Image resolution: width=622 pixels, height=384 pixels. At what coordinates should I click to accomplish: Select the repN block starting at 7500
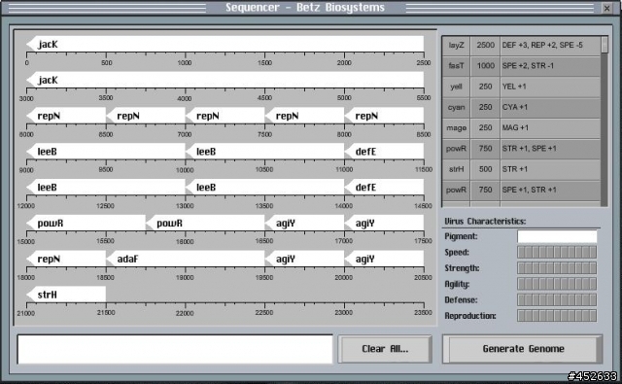click(x=304, y=116)
